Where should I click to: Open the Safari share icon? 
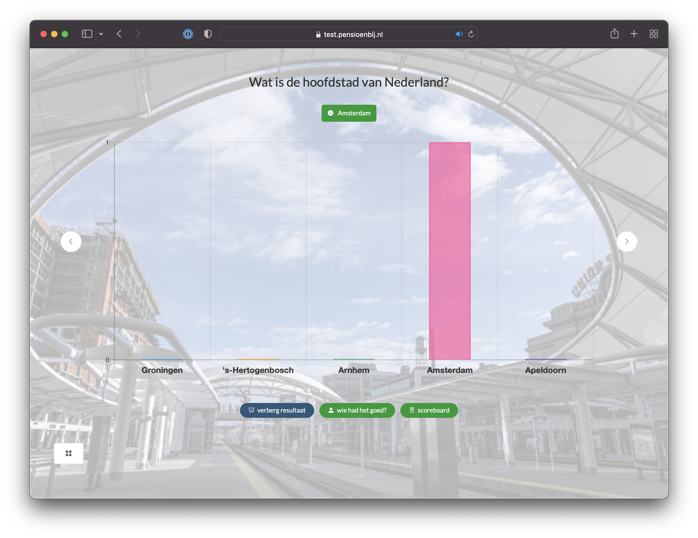[x=614, y=33]
